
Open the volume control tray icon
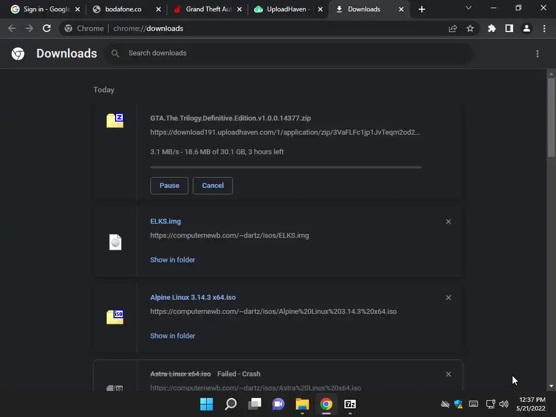click(x=504, y=404)
